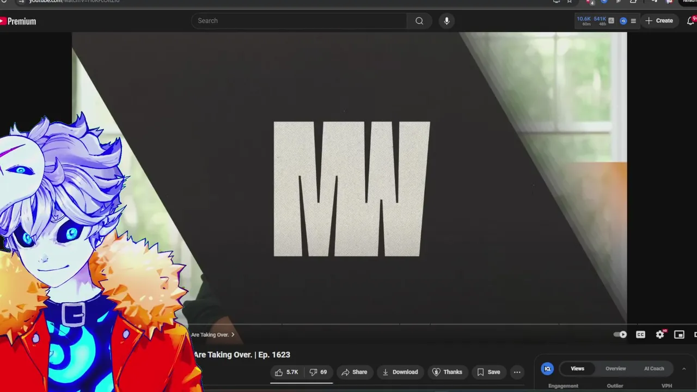Open more actions ellipsis menu
This screenshot has width=697, height=392.
pos(517,372)
